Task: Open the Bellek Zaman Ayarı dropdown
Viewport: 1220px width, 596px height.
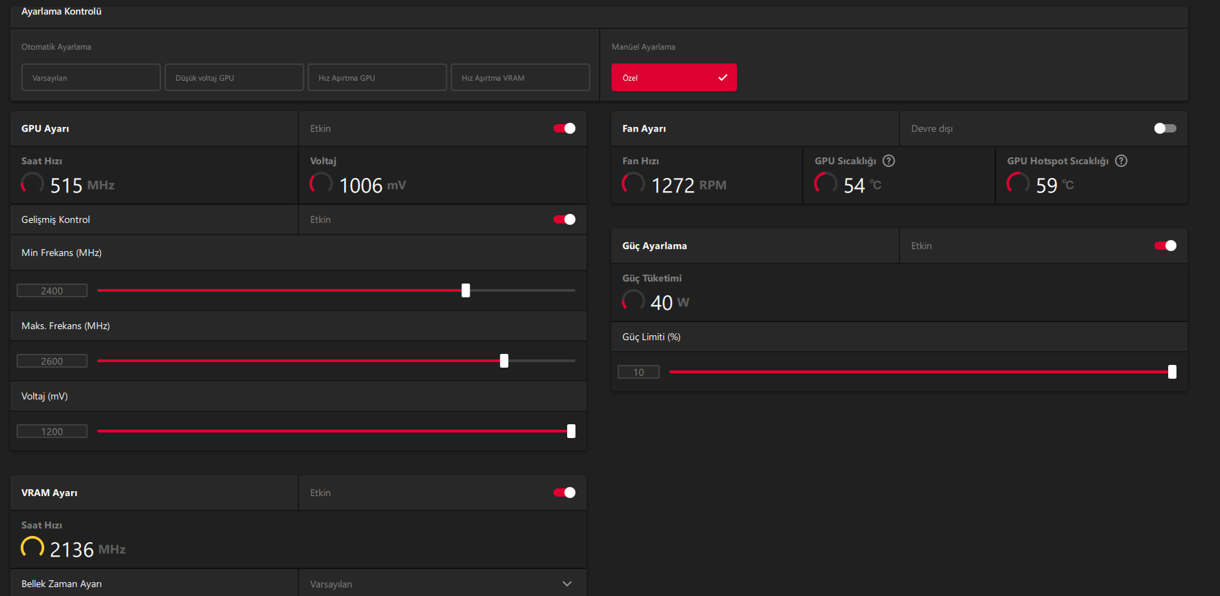Action: [x=442, y=584]
